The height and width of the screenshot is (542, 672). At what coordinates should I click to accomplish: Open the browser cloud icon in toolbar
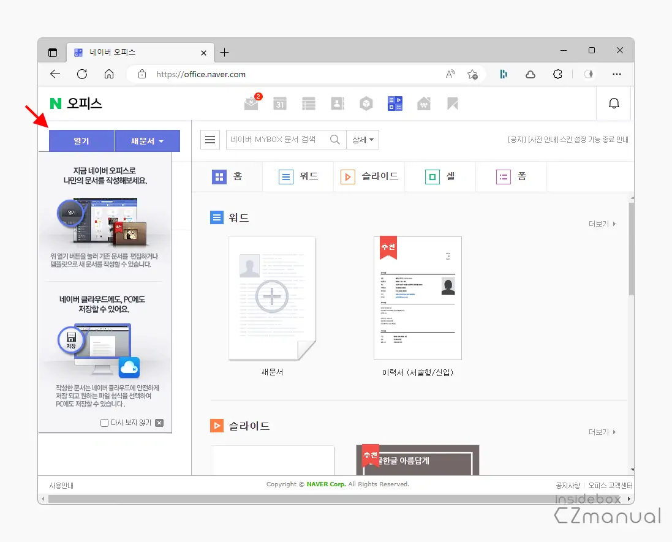pos(530,74)
